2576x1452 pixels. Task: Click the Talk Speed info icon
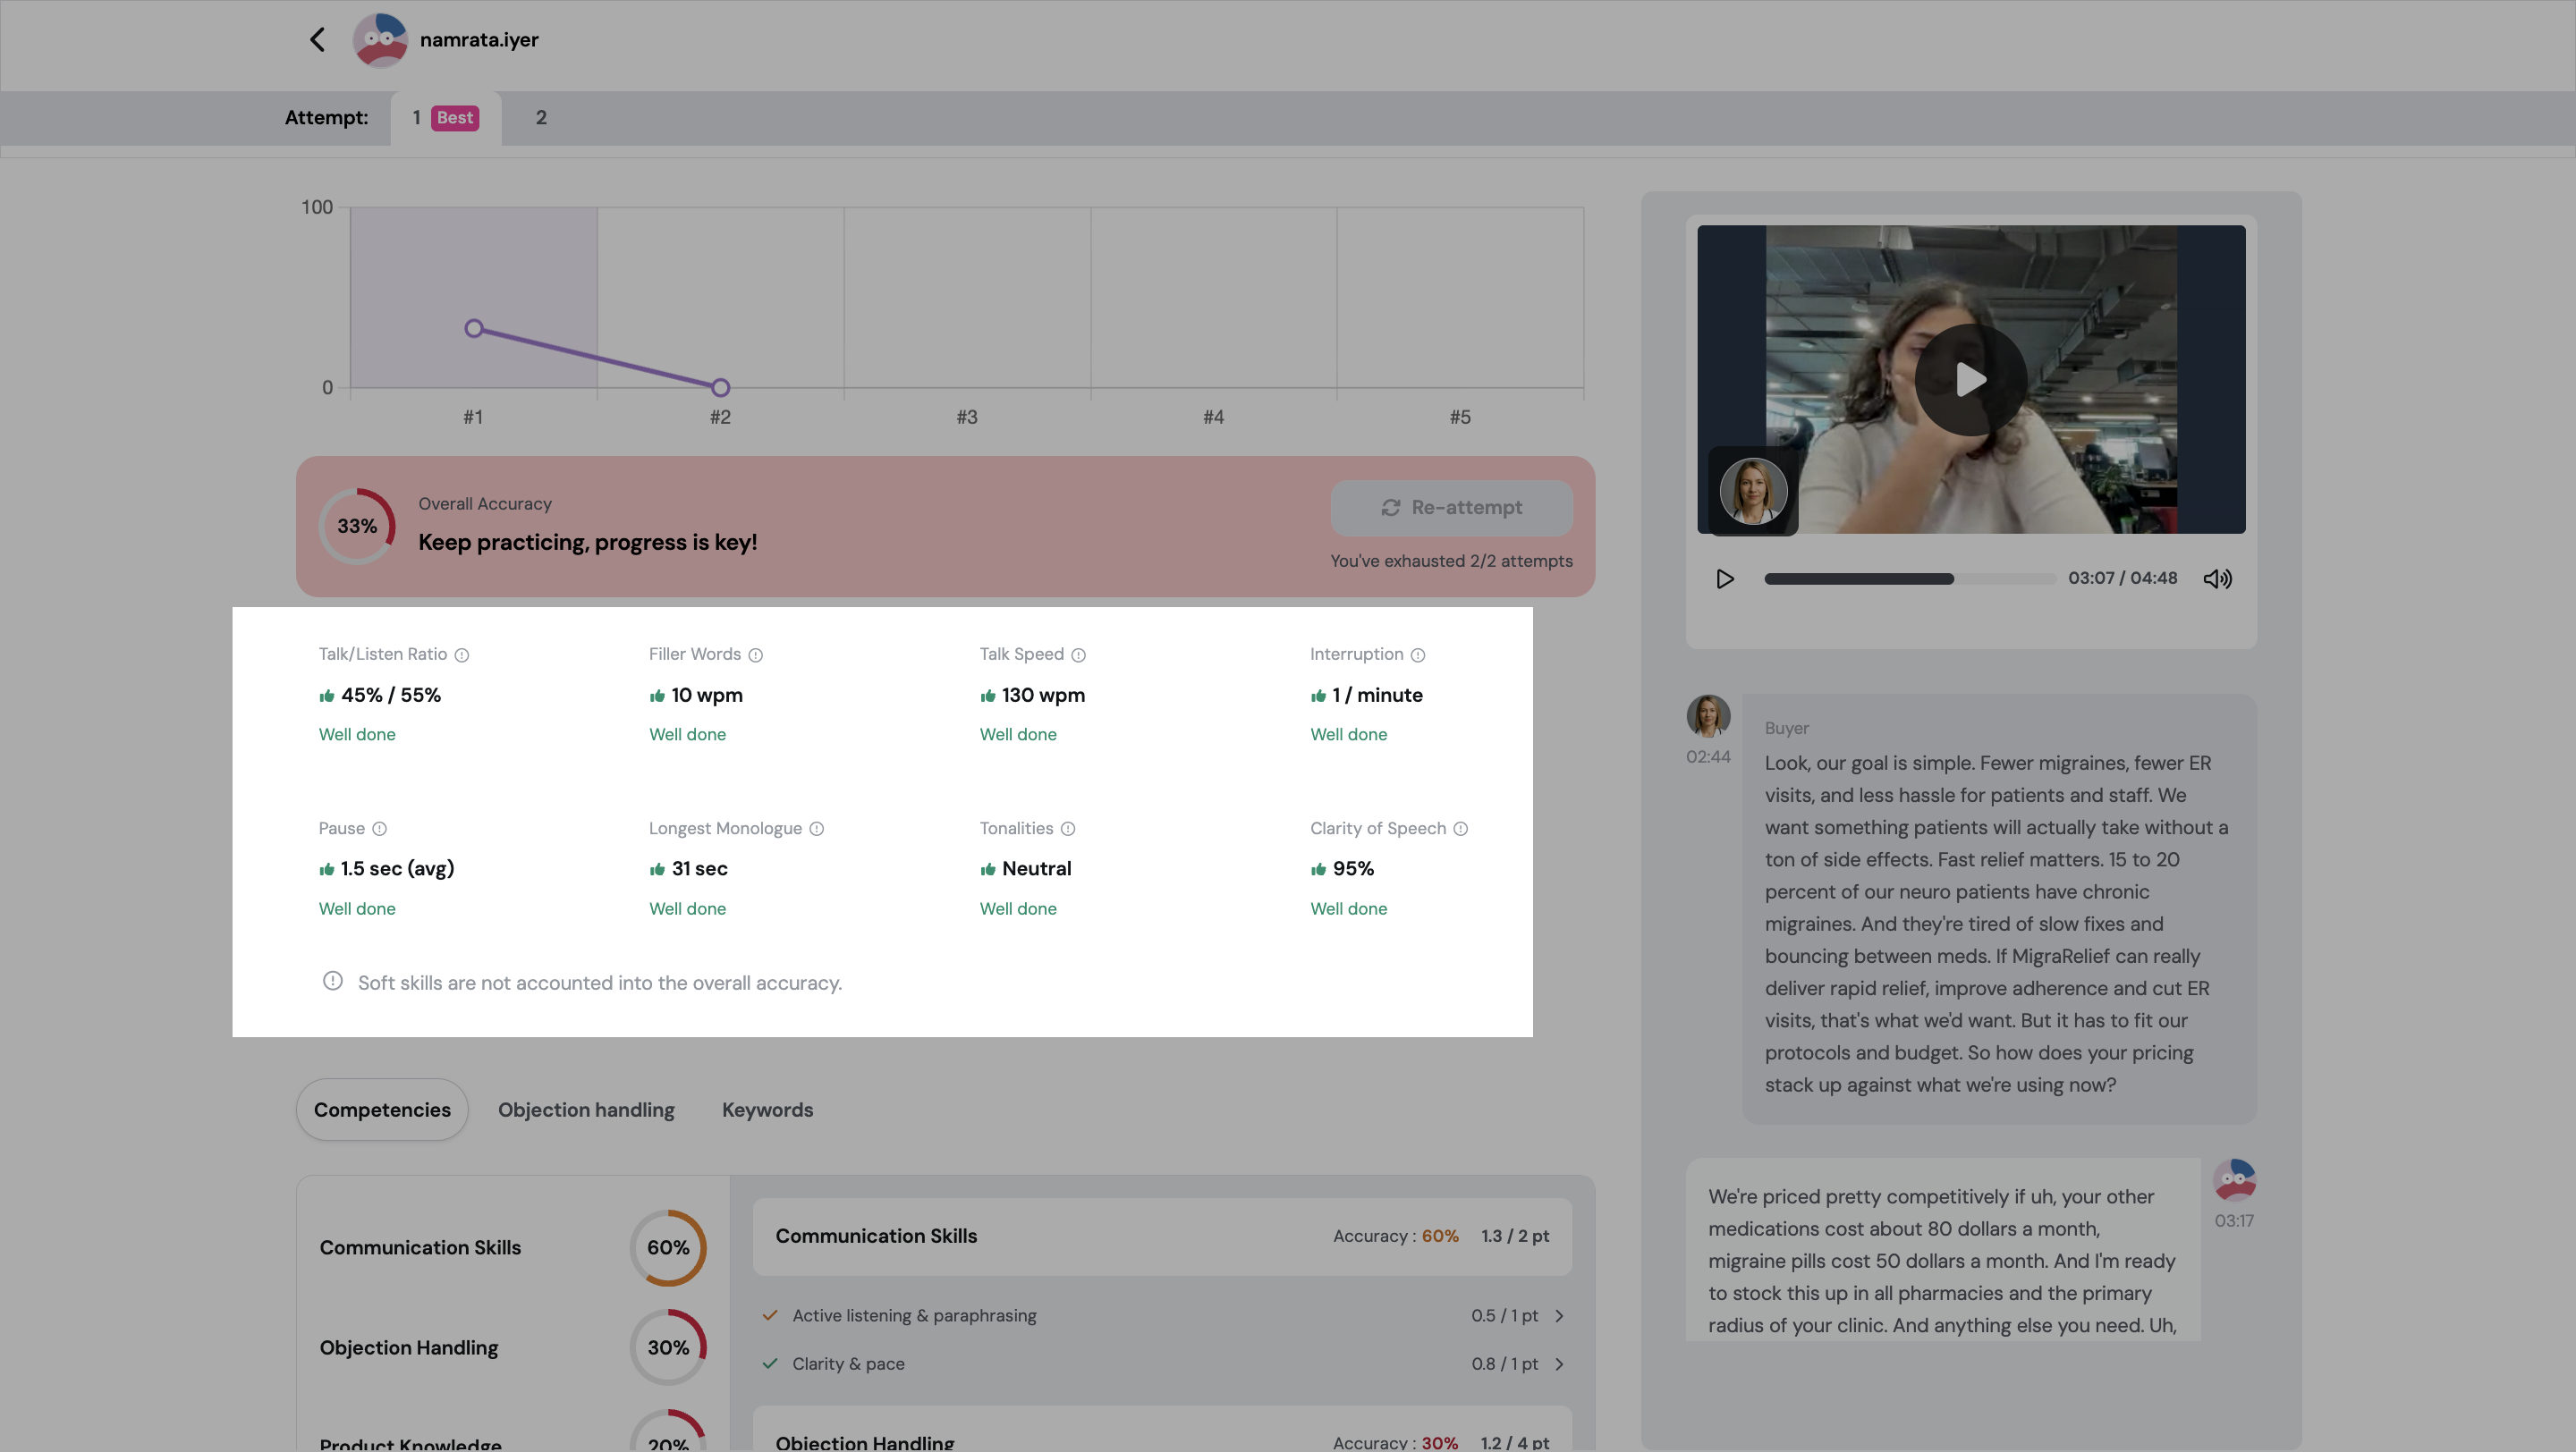1078,655
